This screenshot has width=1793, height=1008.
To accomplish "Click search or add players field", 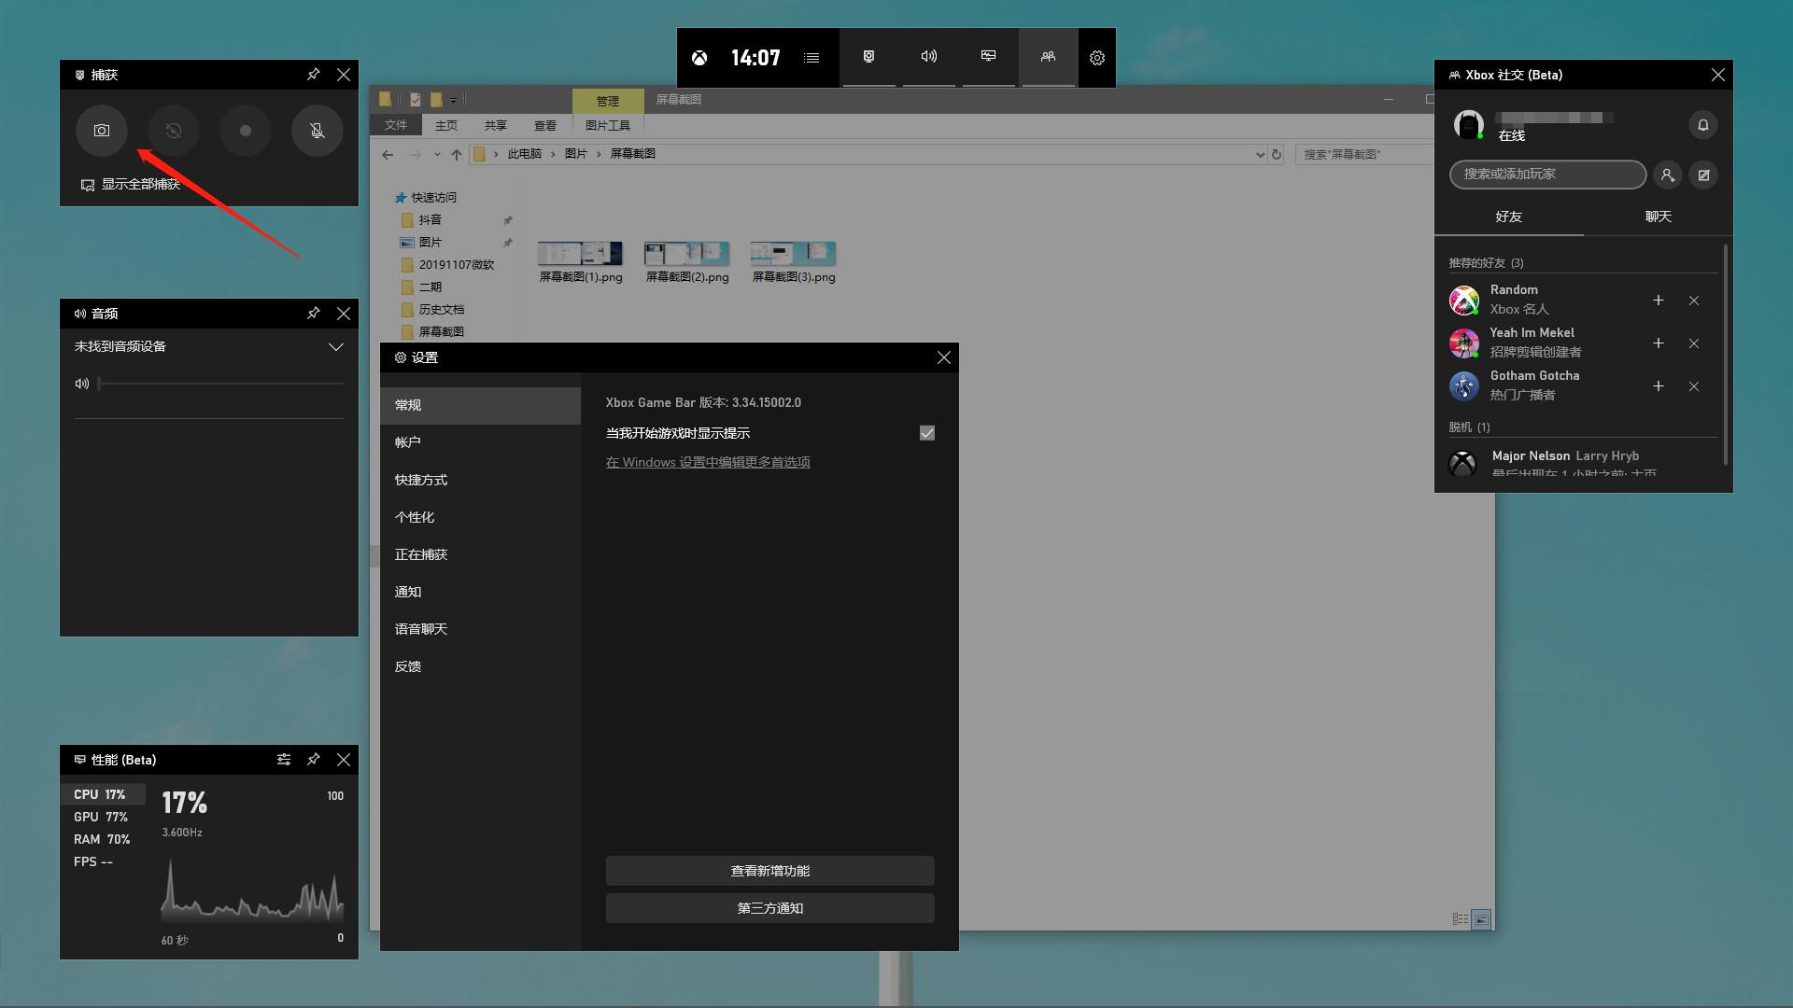I will 1547,175.
